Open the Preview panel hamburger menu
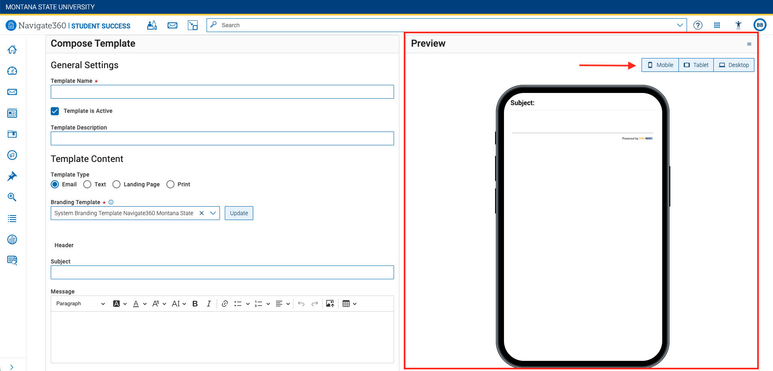The height and width of the screenshot is (371, 773). click(749, 44)
